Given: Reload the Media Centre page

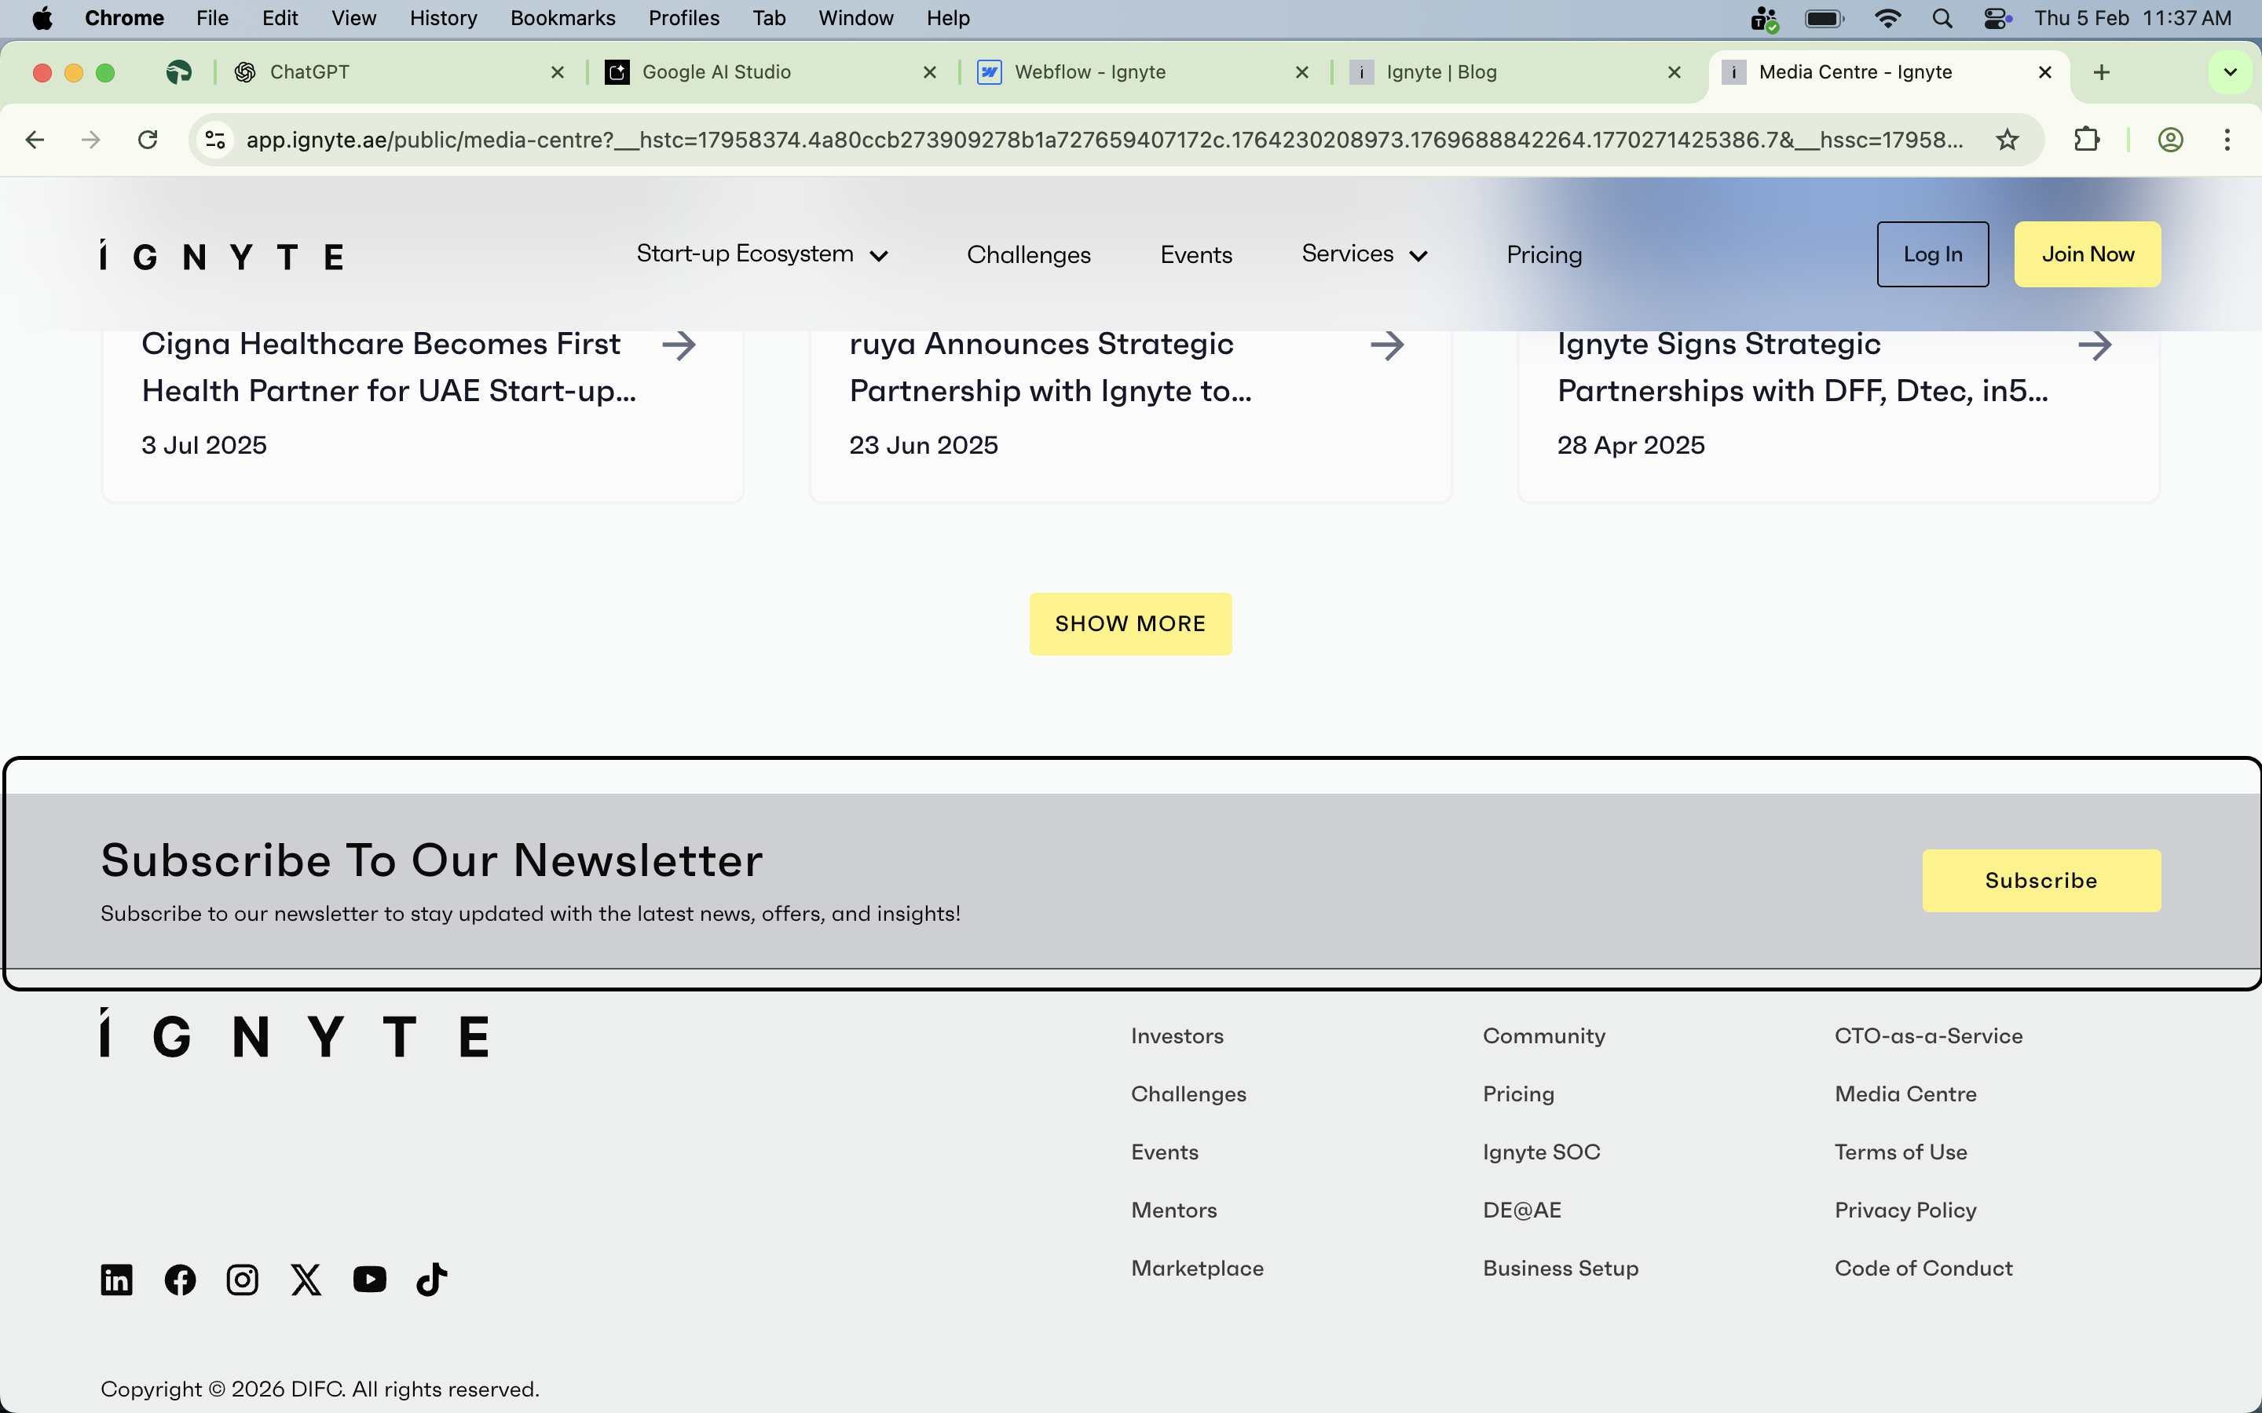Looking at the screenshot, I should [148, 141].
